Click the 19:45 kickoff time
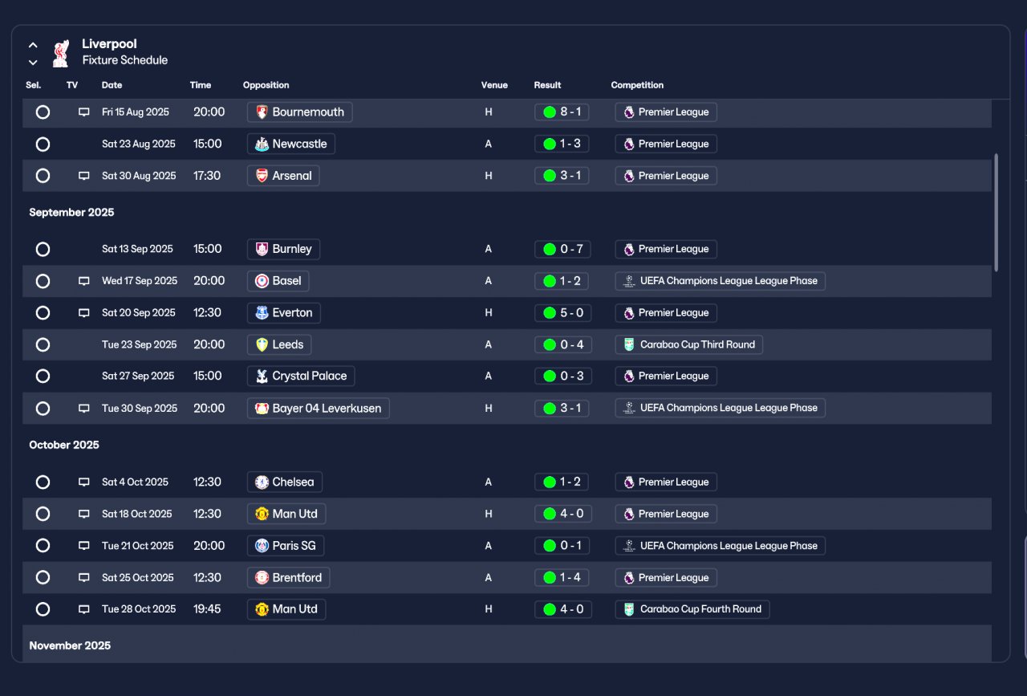The height and width of the screenshot is (696, 1027). point(207,609)
